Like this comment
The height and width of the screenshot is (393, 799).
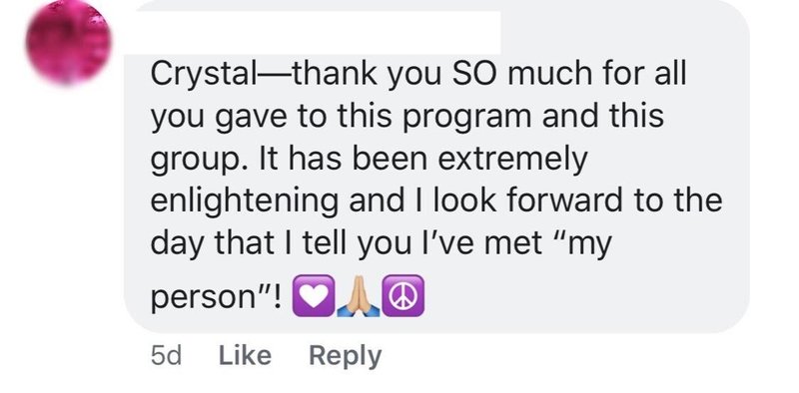[245, 355]
